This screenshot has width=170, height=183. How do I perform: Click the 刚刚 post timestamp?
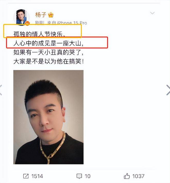click(40, 23)
